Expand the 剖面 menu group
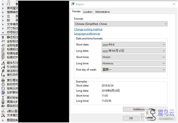This screenshot has width=178, height=123. click(3, 20)
